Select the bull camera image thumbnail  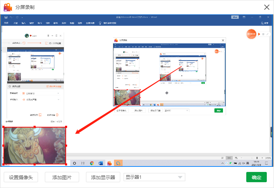tap(35, 146)
